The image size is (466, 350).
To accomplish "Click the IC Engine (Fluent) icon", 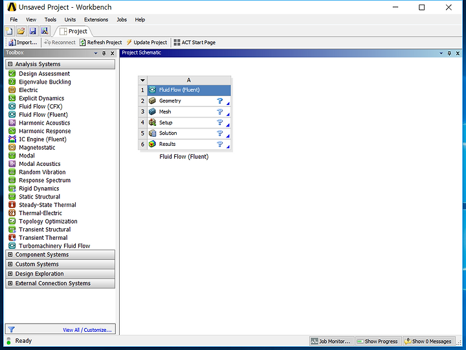I will [x=12, y=139].
